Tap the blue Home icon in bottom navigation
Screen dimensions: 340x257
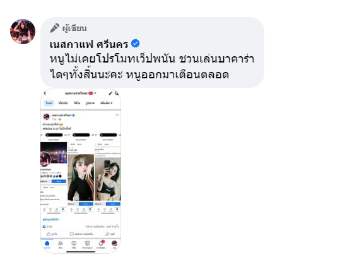click(47, 244)
